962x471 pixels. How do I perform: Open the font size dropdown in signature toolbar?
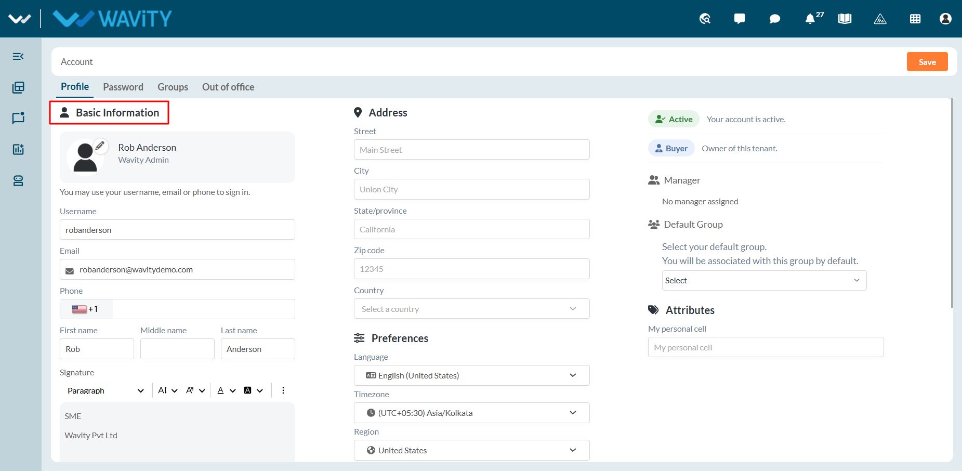pos(168,390)
